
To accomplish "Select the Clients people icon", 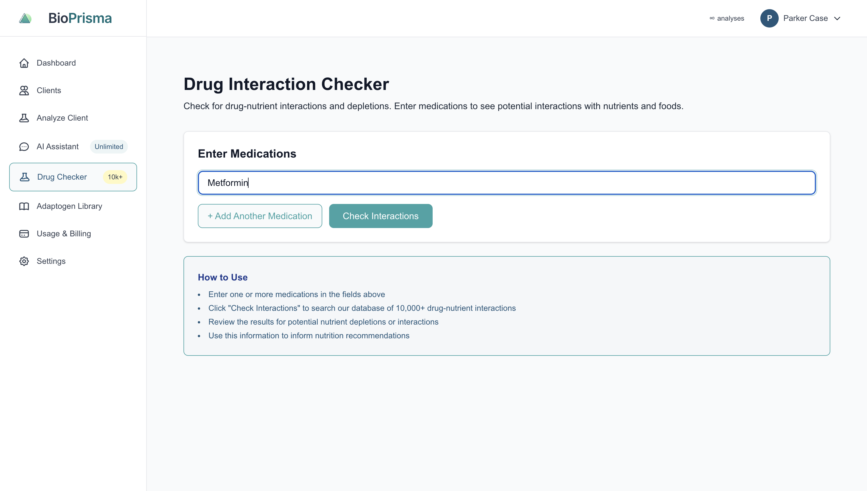I will click(24, 90).
